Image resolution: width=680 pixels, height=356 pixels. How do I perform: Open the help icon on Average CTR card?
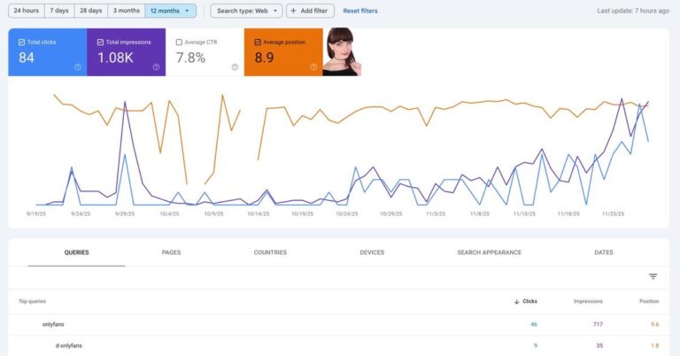235,67
